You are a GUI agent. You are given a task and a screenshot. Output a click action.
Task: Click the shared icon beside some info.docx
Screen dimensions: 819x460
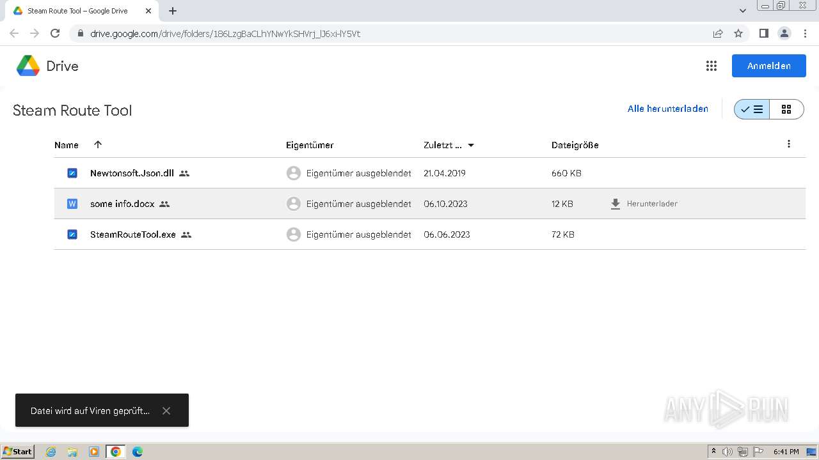pos(164,204)
